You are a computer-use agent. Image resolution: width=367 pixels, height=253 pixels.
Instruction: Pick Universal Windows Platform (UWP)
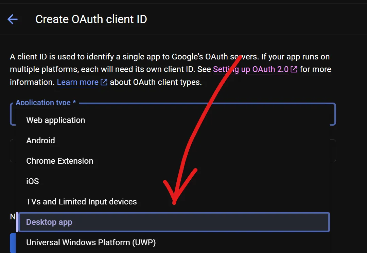tap(173, 242)
